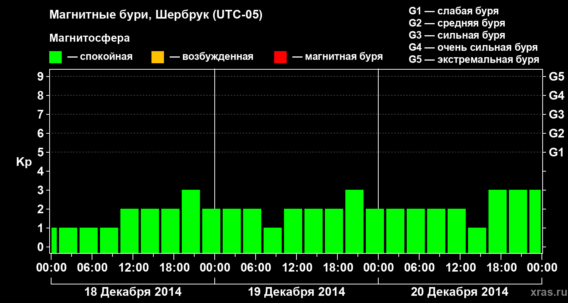Click the G4 label on the right axis
This screenshot has width=568, height=303.
(x=556, y=96)
